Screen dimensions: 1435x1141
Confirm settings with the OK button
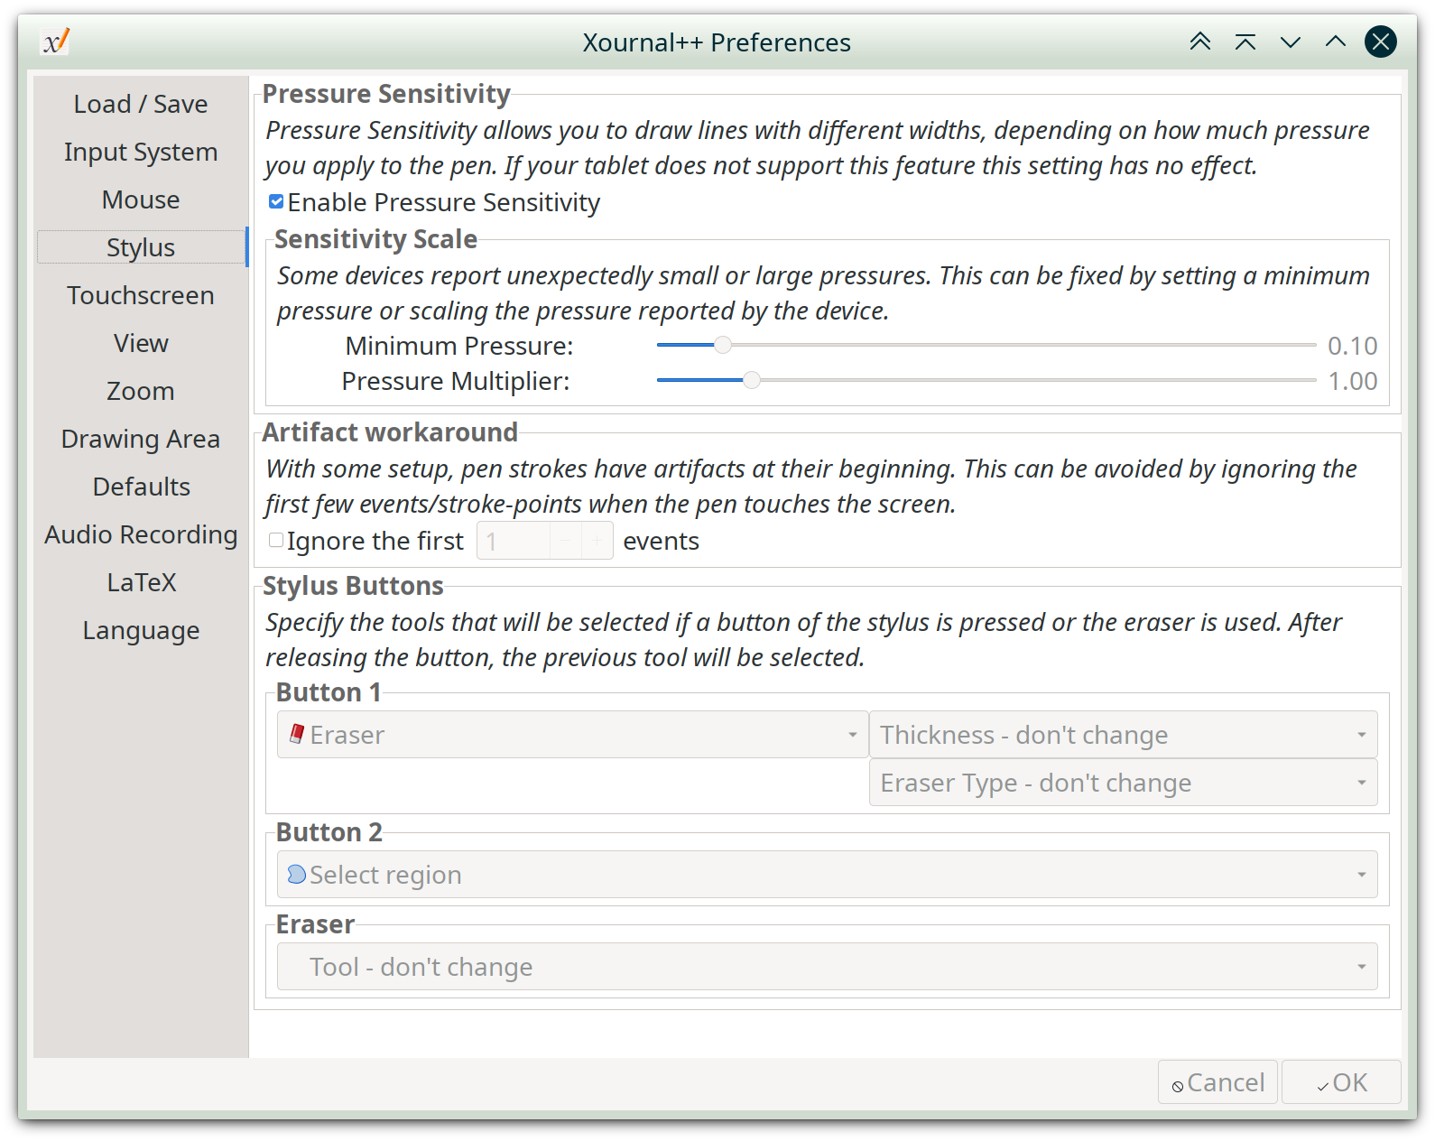[x=1341, y=1081]
